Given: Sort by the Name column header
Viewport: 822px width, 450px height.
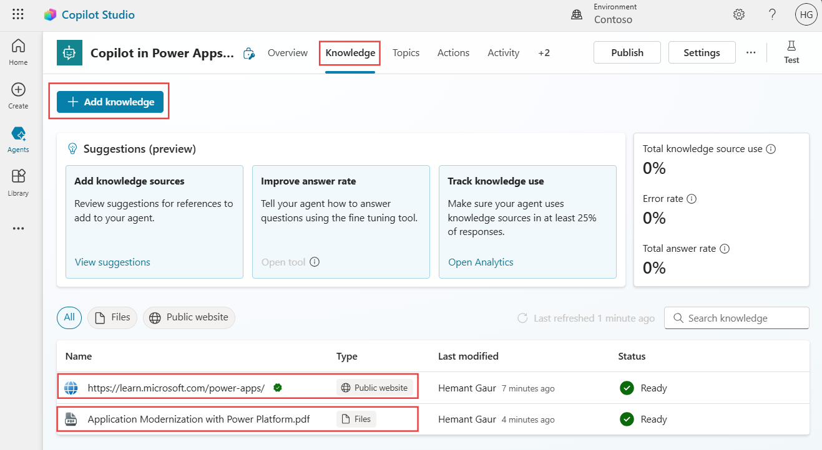Looking at the screenshot, I should click(x=79, y=357).
